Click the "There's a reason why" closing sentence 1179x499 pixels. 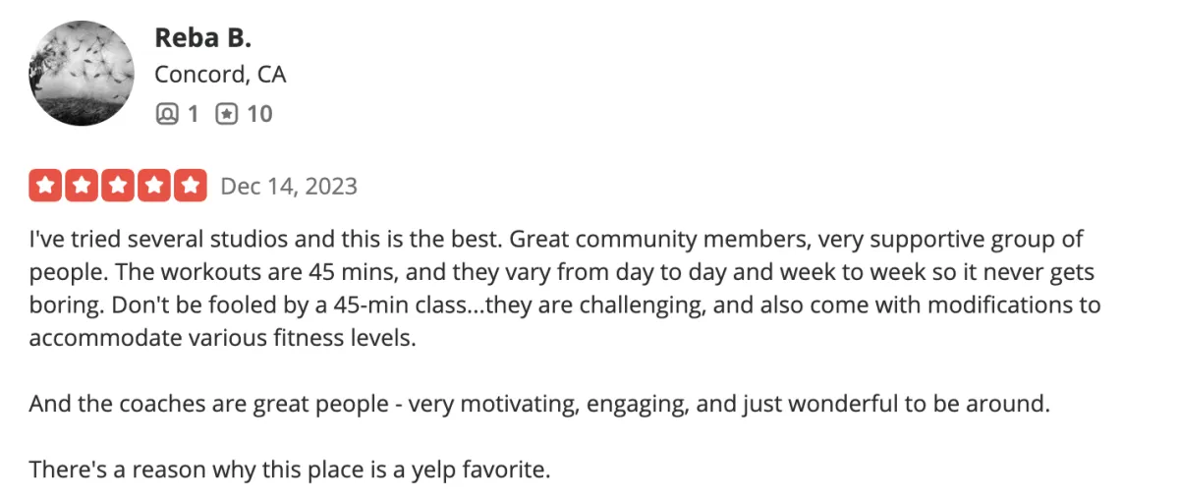coord(290,470)
